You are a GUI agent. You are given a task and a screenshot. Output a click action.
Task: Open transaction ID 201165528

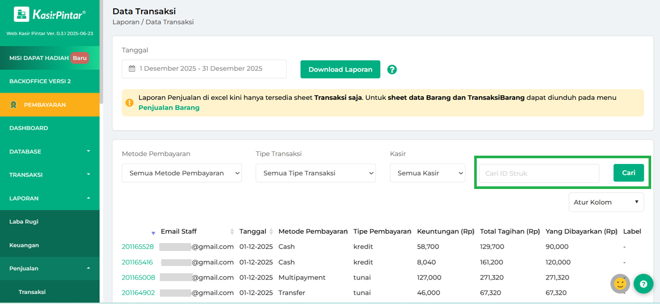click(138, 247)
